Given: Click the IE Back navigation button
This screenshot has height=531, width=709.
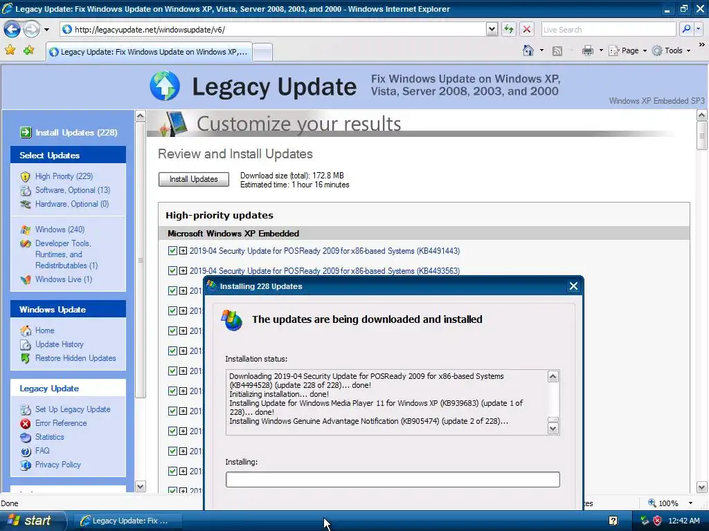Looking at the screenshot, I should tap(12, 30).
